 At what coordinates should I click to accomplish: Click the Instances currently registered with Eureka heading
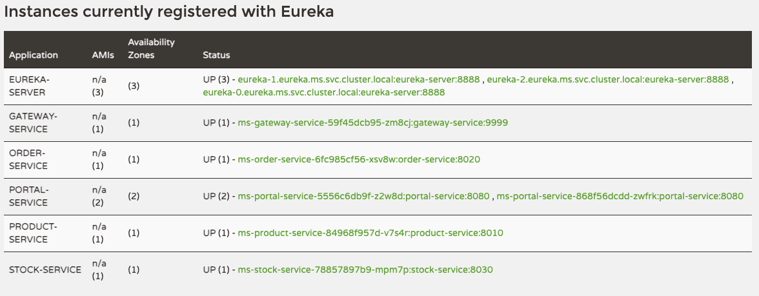pyautogui.click(x=169, y=12)
